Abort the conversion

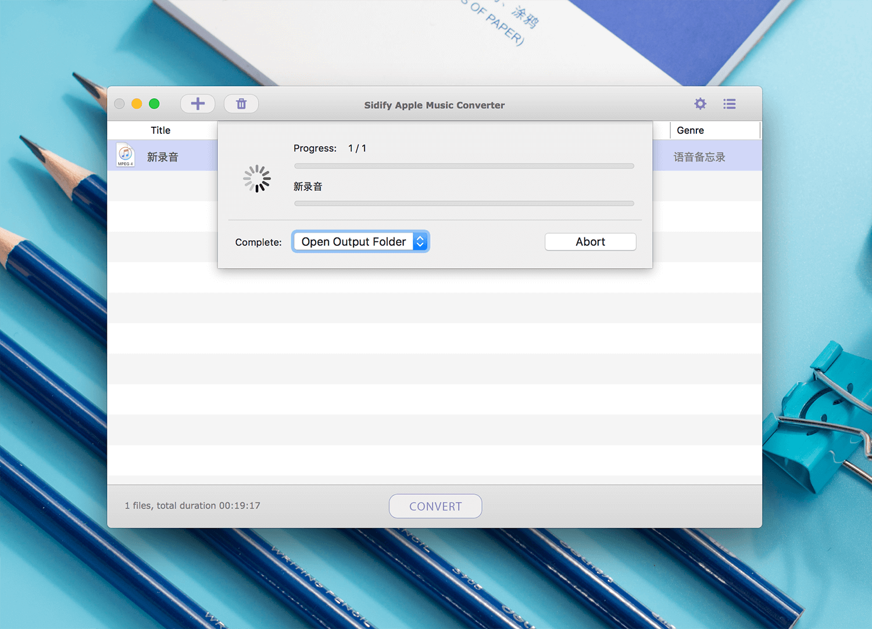click(591, 242)
